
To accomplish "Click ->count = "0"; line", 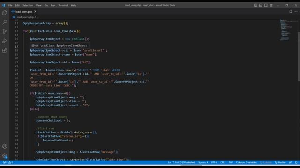I will coord(63,105).
